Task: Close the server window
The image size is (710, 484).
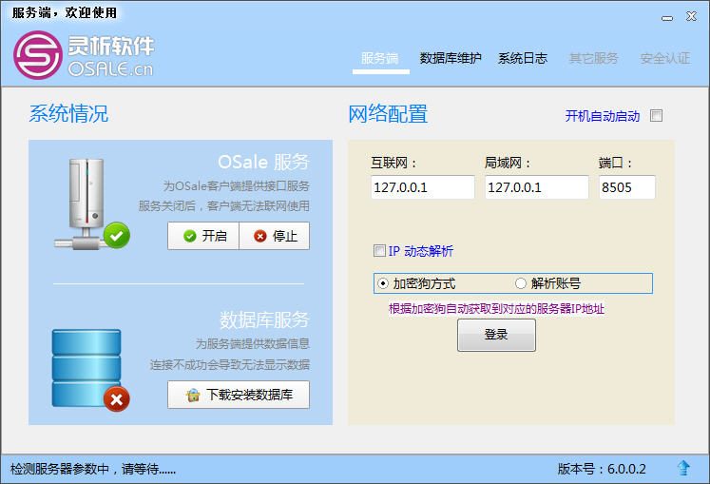Action: (691, 17)
